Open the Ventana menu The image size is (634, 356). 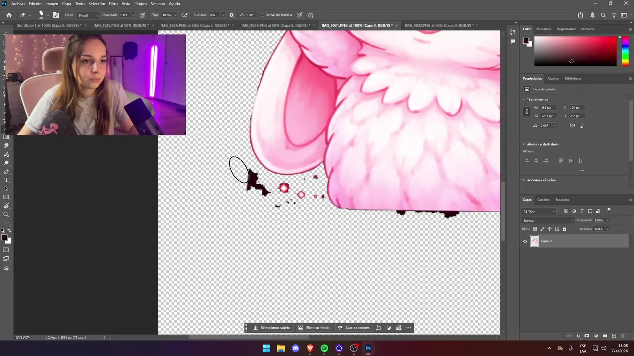click(x=158, y=3)
